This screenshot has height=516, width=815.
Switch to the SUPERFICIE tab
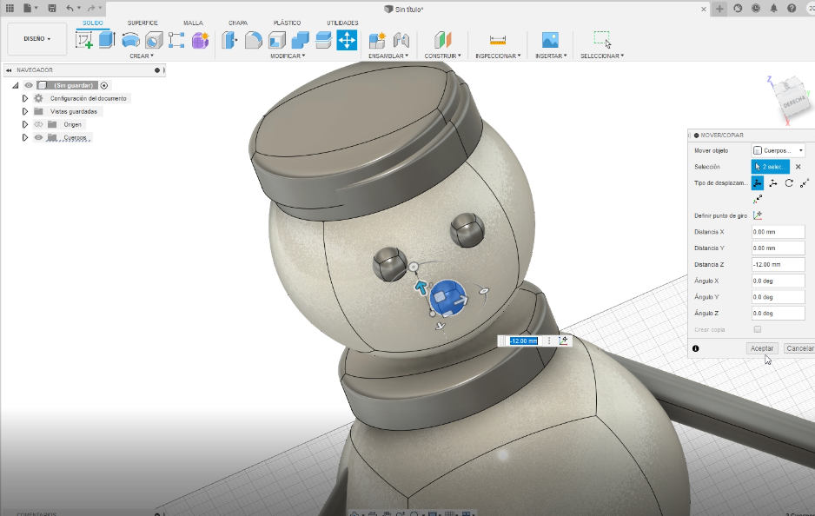click(x=142, y=23)
